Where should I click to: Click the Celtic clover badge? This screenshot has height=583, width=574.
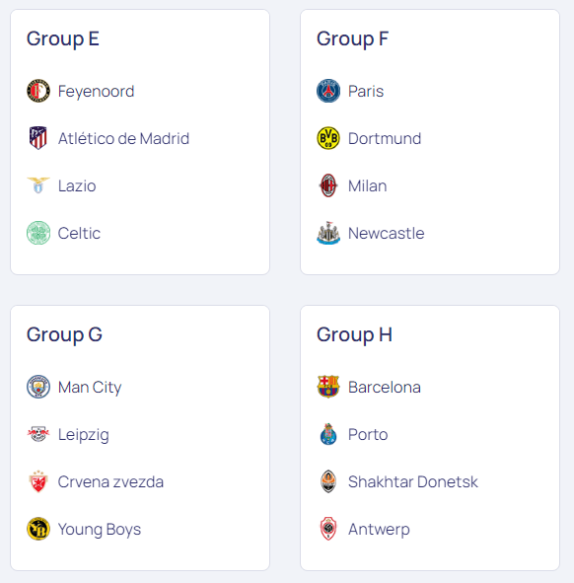coord(38,233)
